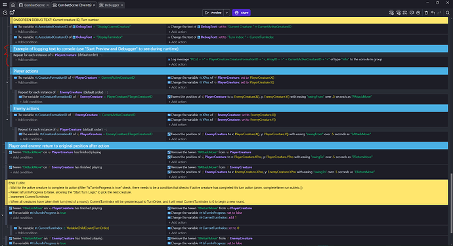Open the Preview options dropdown arrow
453x246 pixels.
(226, 12)
